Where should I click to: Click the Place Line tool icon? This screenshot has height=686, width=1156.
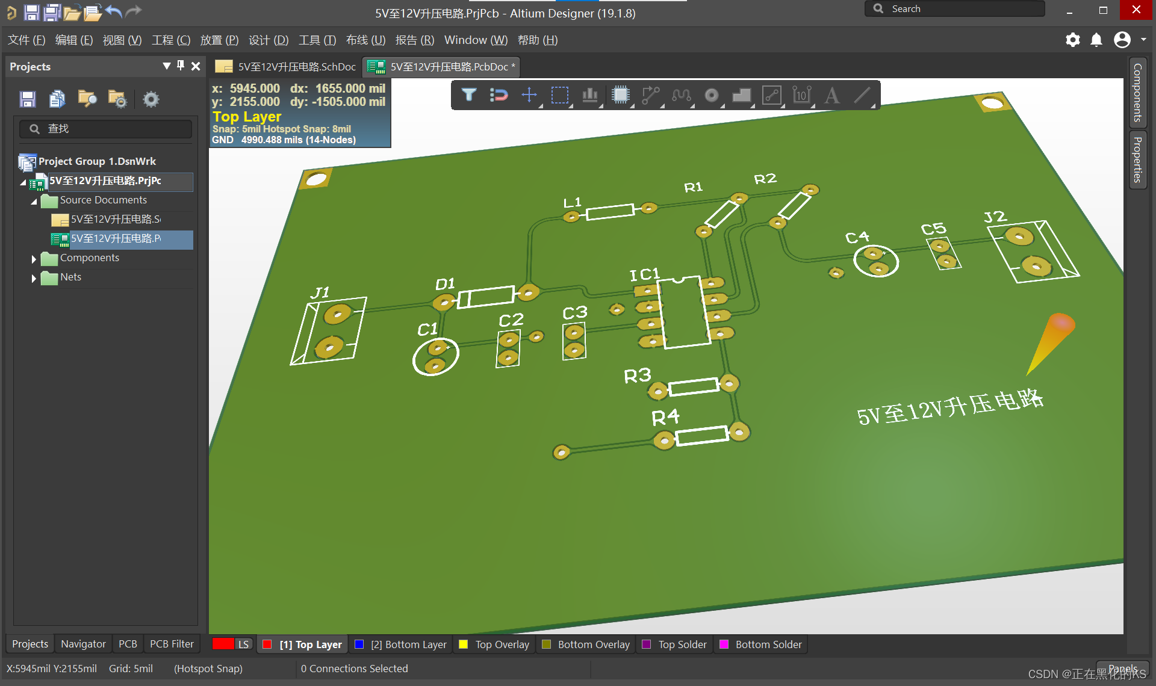(x=863, y=95)
